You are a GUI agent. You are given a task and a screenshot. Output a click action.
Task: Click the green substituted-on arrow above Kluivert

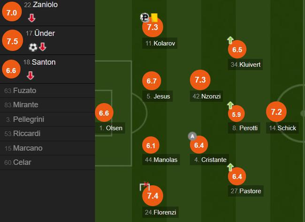[230, 40]
